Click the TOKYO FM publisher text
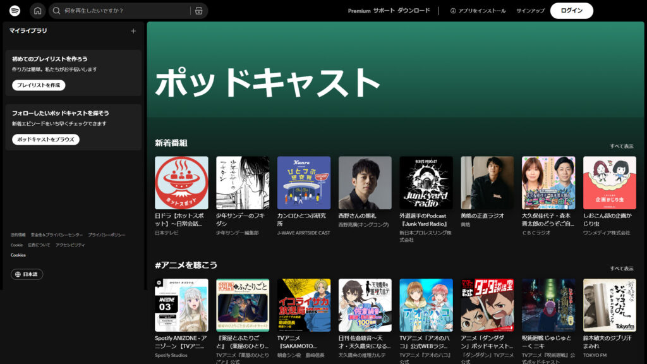Screen dimensions: 647x364 pos(595,355)
